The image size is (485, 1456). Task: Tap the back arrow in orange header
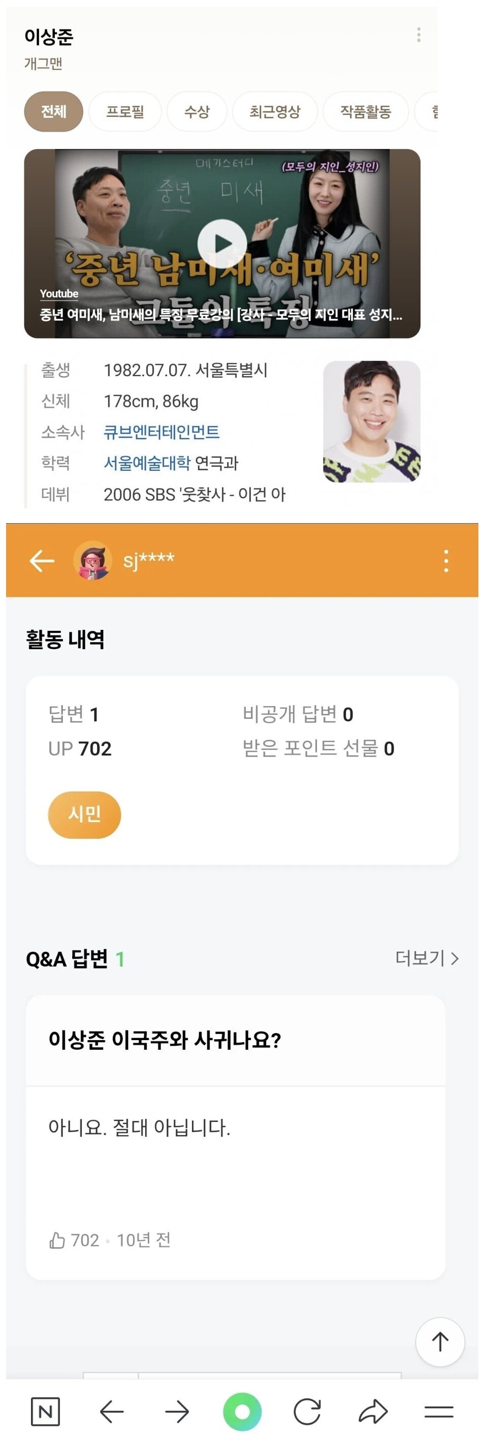pos(42,561)
